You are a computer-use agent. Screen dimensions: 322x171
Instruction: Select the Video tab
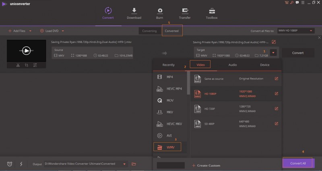click(x=200, y=65)
